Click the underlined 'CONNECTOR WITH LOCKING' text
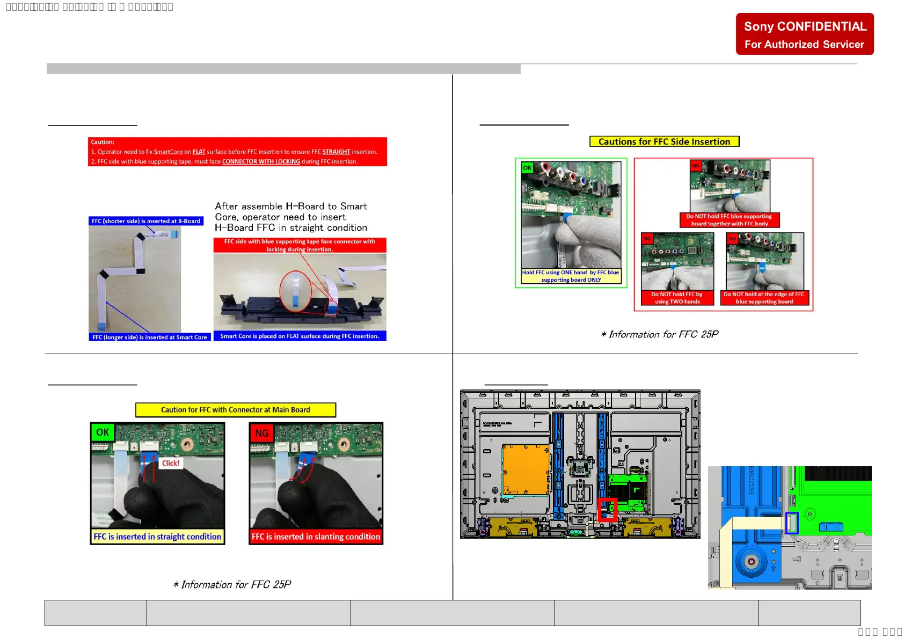The image size is (904, 639). pyautogui.click(x=261, y=161)
